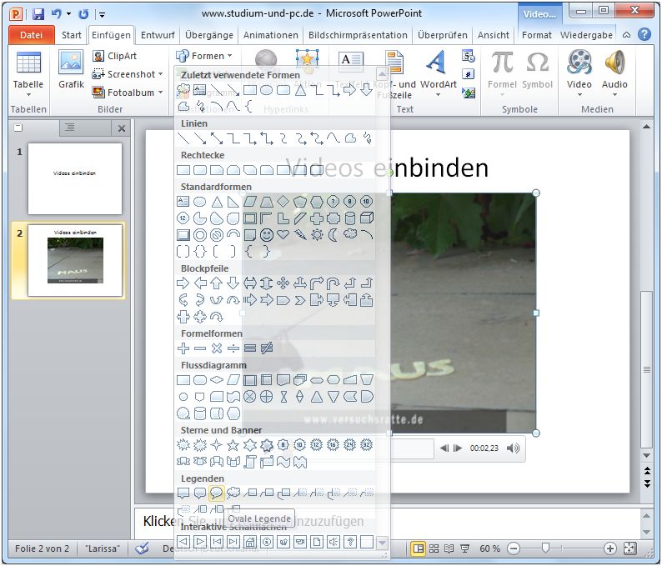Select the moon shape

click(x=334, y=235)
